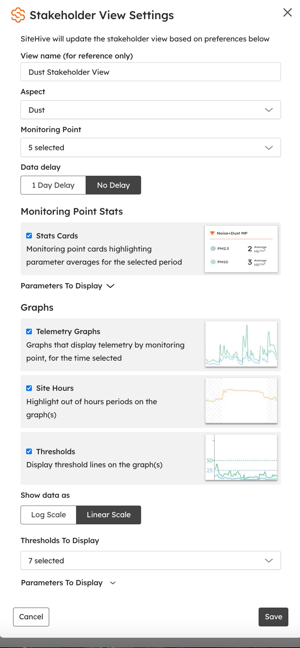Screen dimensions: 300x648
Task: Click the Thresholds graph preview image
Action: (x=241, y=457)
